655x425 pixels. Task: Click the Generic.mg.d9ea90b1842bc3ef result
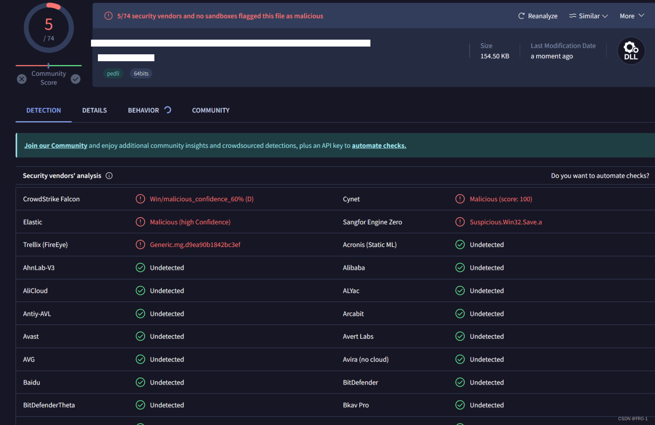(x=195, y=245)
